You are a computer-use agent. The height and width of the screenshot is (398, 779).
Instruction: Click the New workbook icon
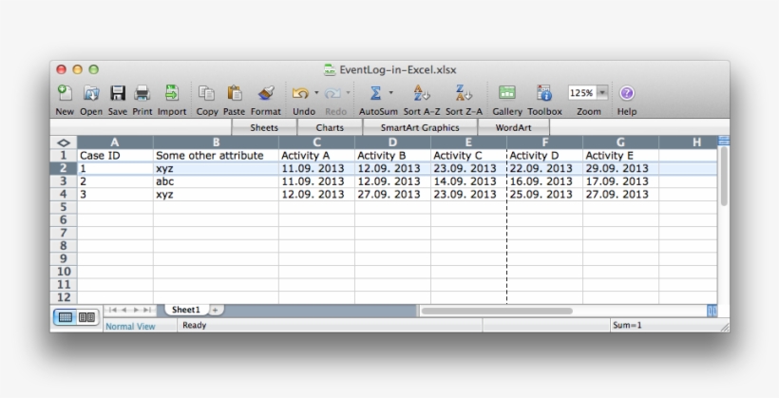[x=64, y=93]
